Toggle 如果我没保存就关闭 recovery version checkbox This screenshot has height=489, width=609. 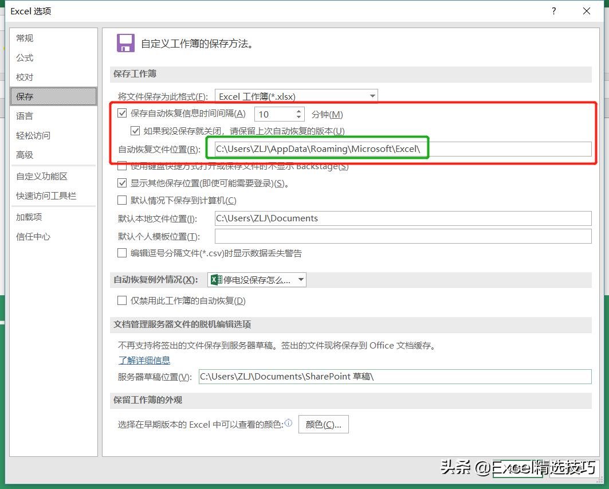135,131
